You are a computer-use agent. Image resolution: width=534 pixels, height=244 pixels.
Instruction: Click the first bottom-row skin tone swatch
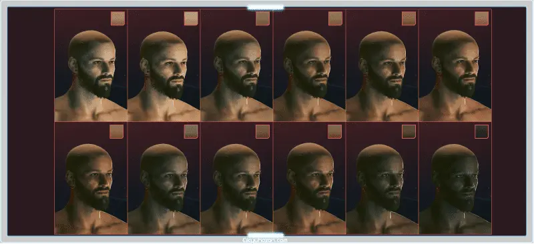pyautogui.click(x=116, y=132)
